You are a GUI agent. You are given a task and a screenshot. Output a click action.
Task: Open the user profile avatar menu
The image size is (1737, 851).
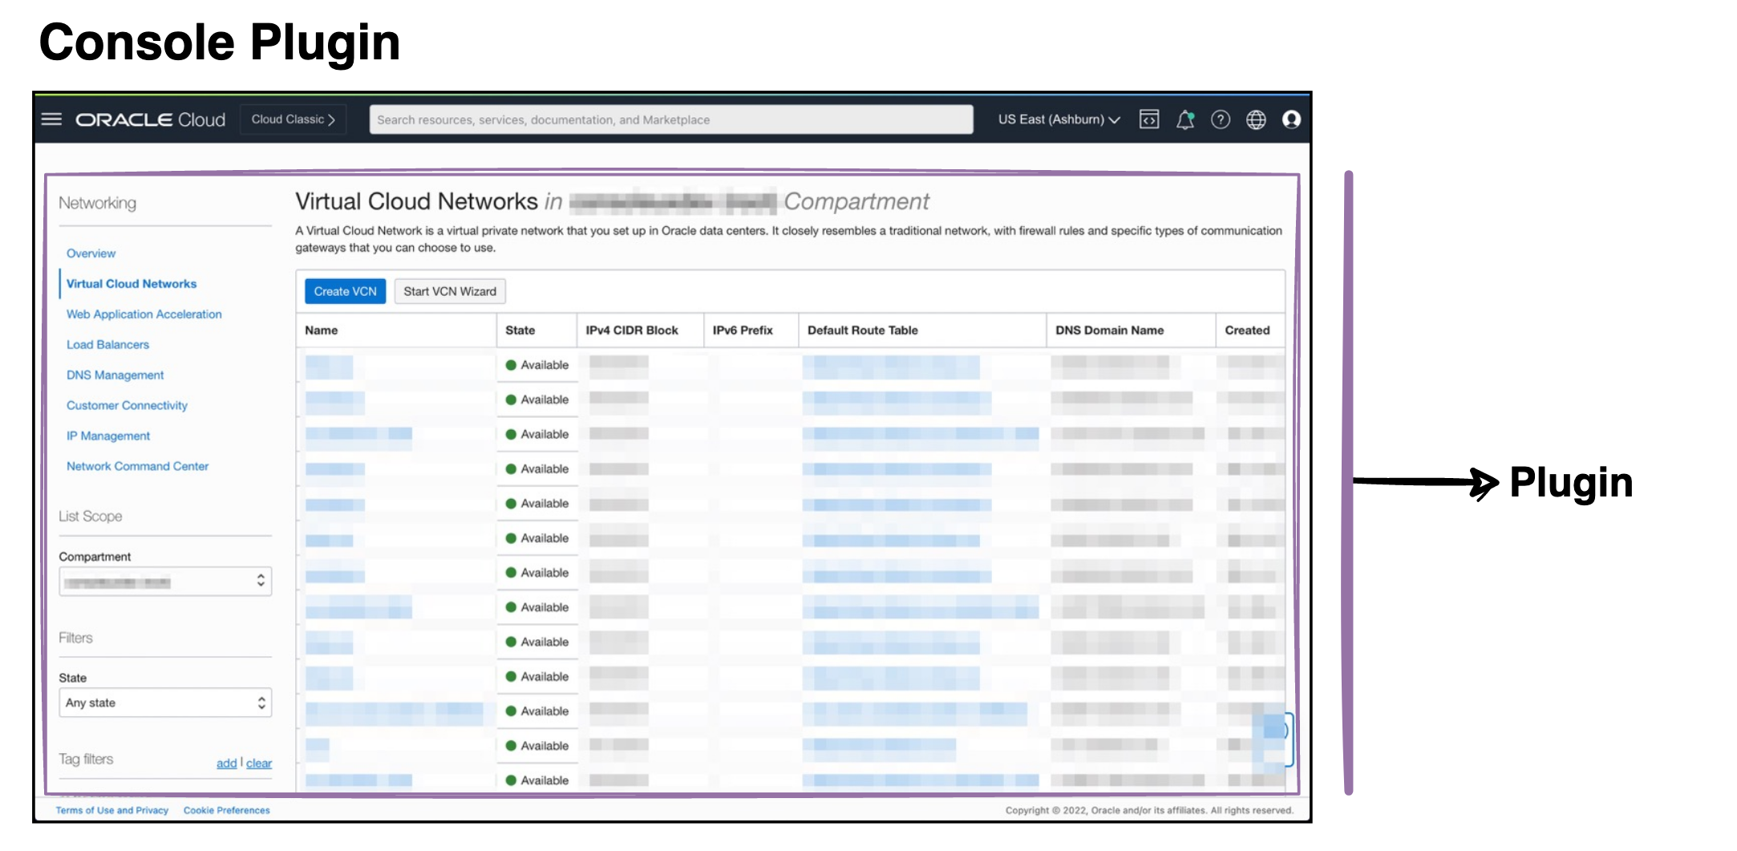[1291, 120]
